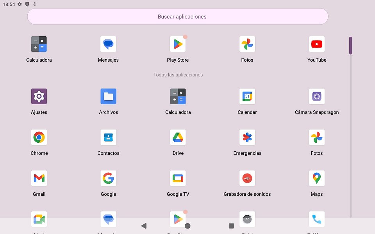
Task: Tap the Recents navigation square
Action: coord(231,226)
